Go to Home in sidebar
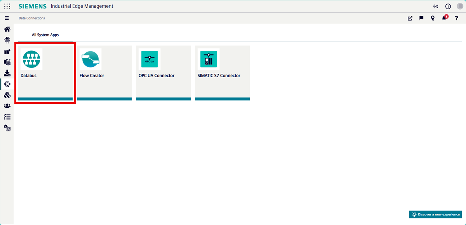 click(x=7, y=29)
